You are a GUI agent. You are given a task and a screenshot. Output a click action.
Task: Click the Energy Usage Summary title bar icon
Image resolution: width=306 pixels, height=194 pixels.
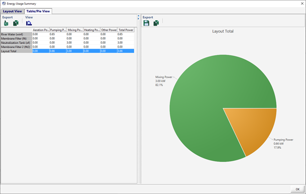4,3
